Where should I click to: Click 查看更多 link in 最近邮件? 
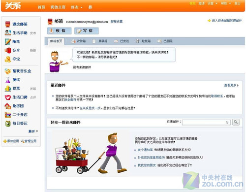click(231, 85)
